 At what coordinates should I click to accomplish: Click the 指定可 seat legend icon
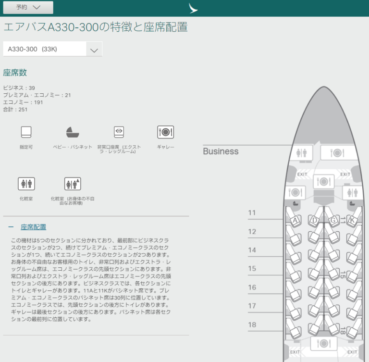click(x=26, y=132)
